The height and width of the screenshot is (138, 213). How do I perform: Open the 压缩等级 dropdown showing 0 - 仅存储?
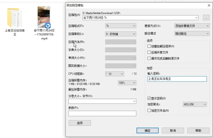(121, 34)
